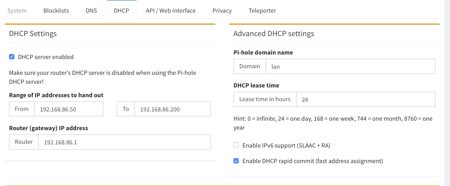Click the To addon label
The width and height of the screenshot is (450, 186).
click(126, 109)
